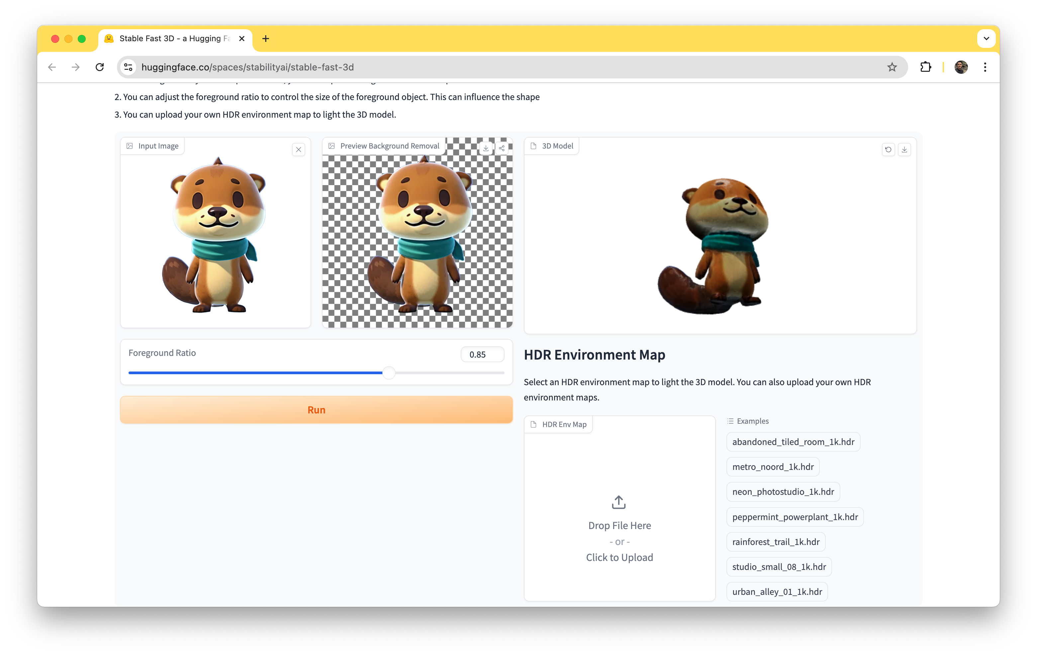Click the Input Image panel icon
The height and width of the screenshot is (656, 1037).
point(130,146)
